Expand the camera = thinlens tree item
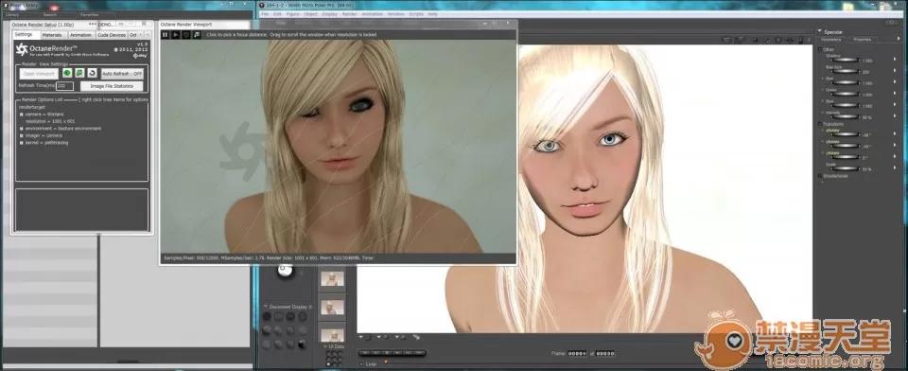This screenshot has width=908, height=371. pos(22,115)
